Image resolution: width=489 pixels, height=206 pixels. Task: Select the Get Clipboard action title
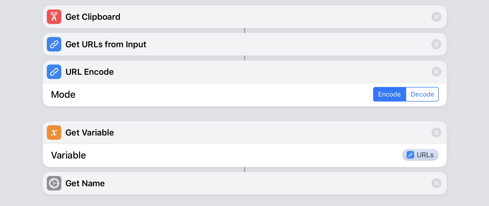coord(93,17)
